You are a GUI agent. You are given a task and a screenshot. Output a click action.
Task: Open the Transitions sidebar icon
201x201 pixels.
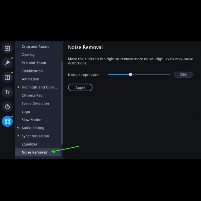pyautogui.click(x=7, y=77)
